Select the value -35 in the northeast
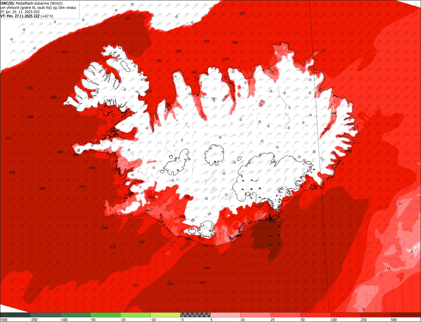Image resolution: width=421 pixels, height=322 pixels. tap(271, 72)
